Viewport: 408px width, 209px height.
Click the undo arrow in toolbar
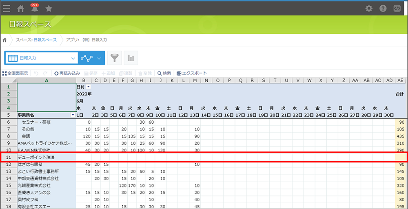coord(36,73)
